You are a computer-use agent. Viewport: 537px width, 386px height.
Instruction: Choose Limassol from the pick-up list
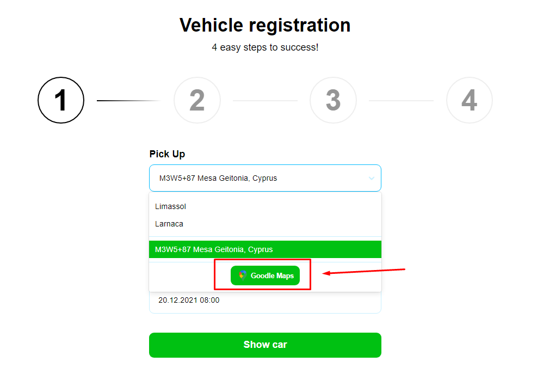point(171,206)
